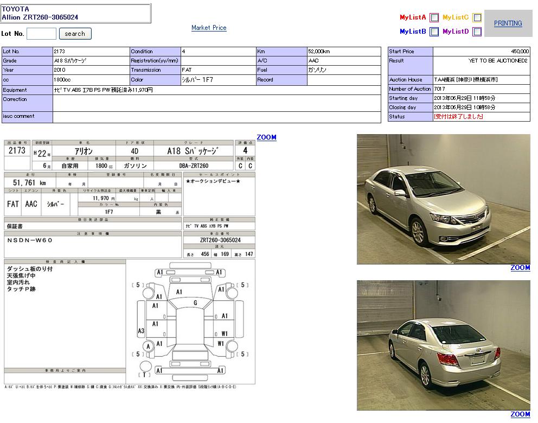
Task: Click the TOYOTA Allion title box
Action: pyautogui.click(x=76, y=14)
